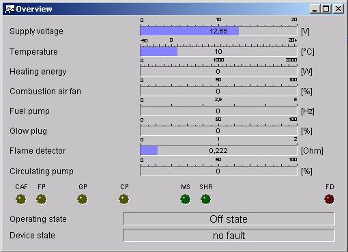This screenshot has width=348, height=252.
Task: Click the CAF indicator LED
Action: pyautogui.click(x=21, y=199)
